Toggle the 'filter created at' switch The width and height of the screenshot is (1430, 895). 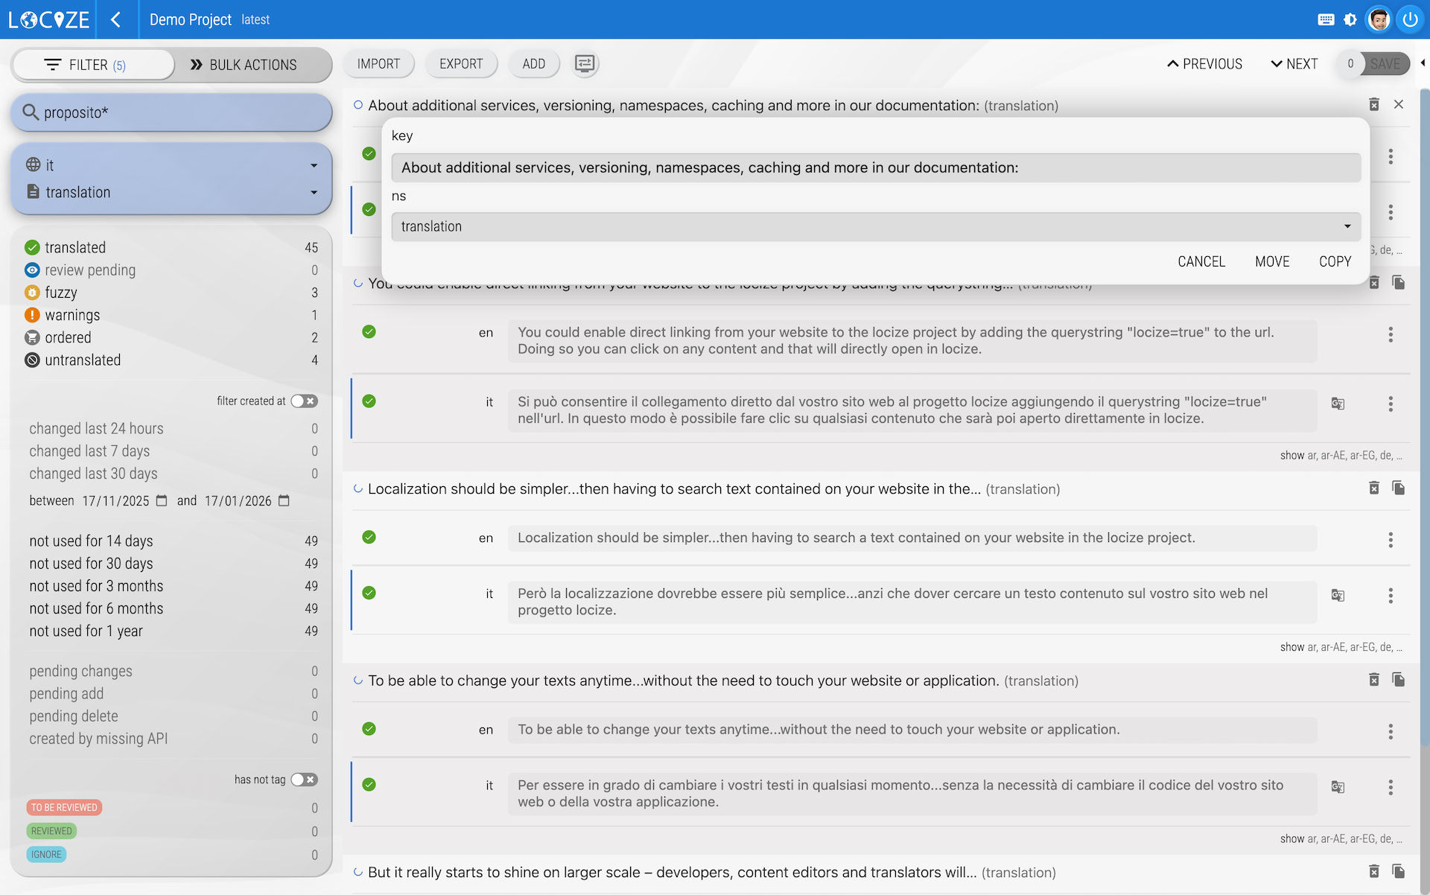[x=304, y=401]
